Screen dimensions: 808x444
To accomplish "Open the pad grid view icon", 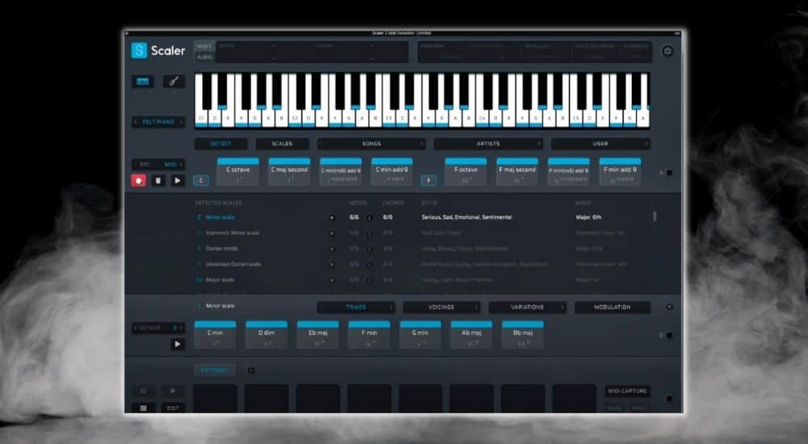I will 144,408.
